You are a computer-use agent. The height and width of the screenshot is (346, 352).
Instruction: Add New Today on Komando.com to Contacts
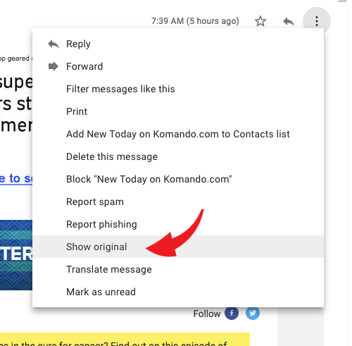[x=178, y=134]
